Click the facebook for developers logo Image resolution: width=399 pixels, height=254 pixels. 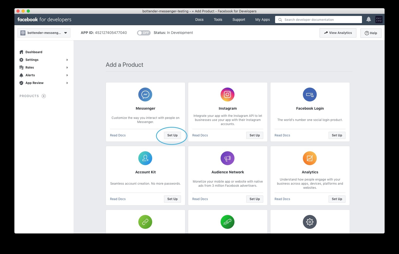click(x=44, y=20)
